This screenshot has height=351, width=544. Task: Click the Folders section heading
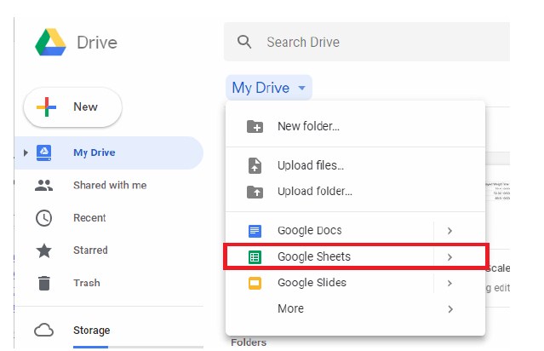click(249, 342)
